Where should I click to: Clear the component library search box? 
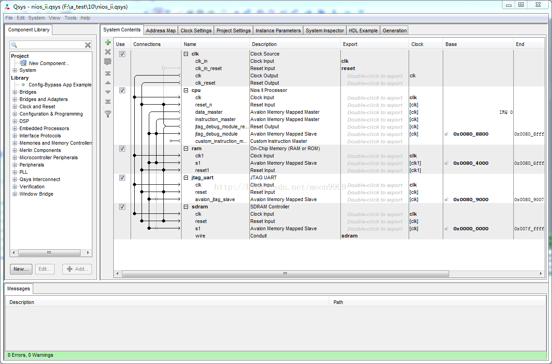(88, 45)
